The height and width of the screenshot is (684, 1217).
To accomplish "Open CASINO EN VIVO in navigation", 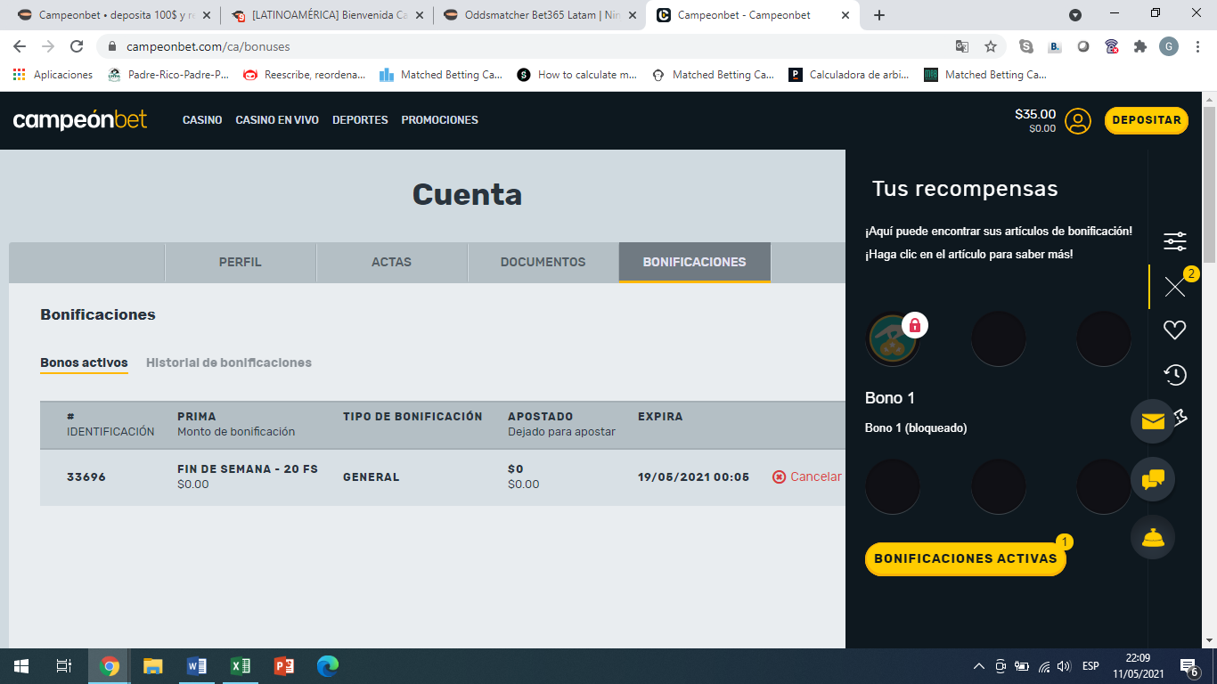I will [277, 120].
